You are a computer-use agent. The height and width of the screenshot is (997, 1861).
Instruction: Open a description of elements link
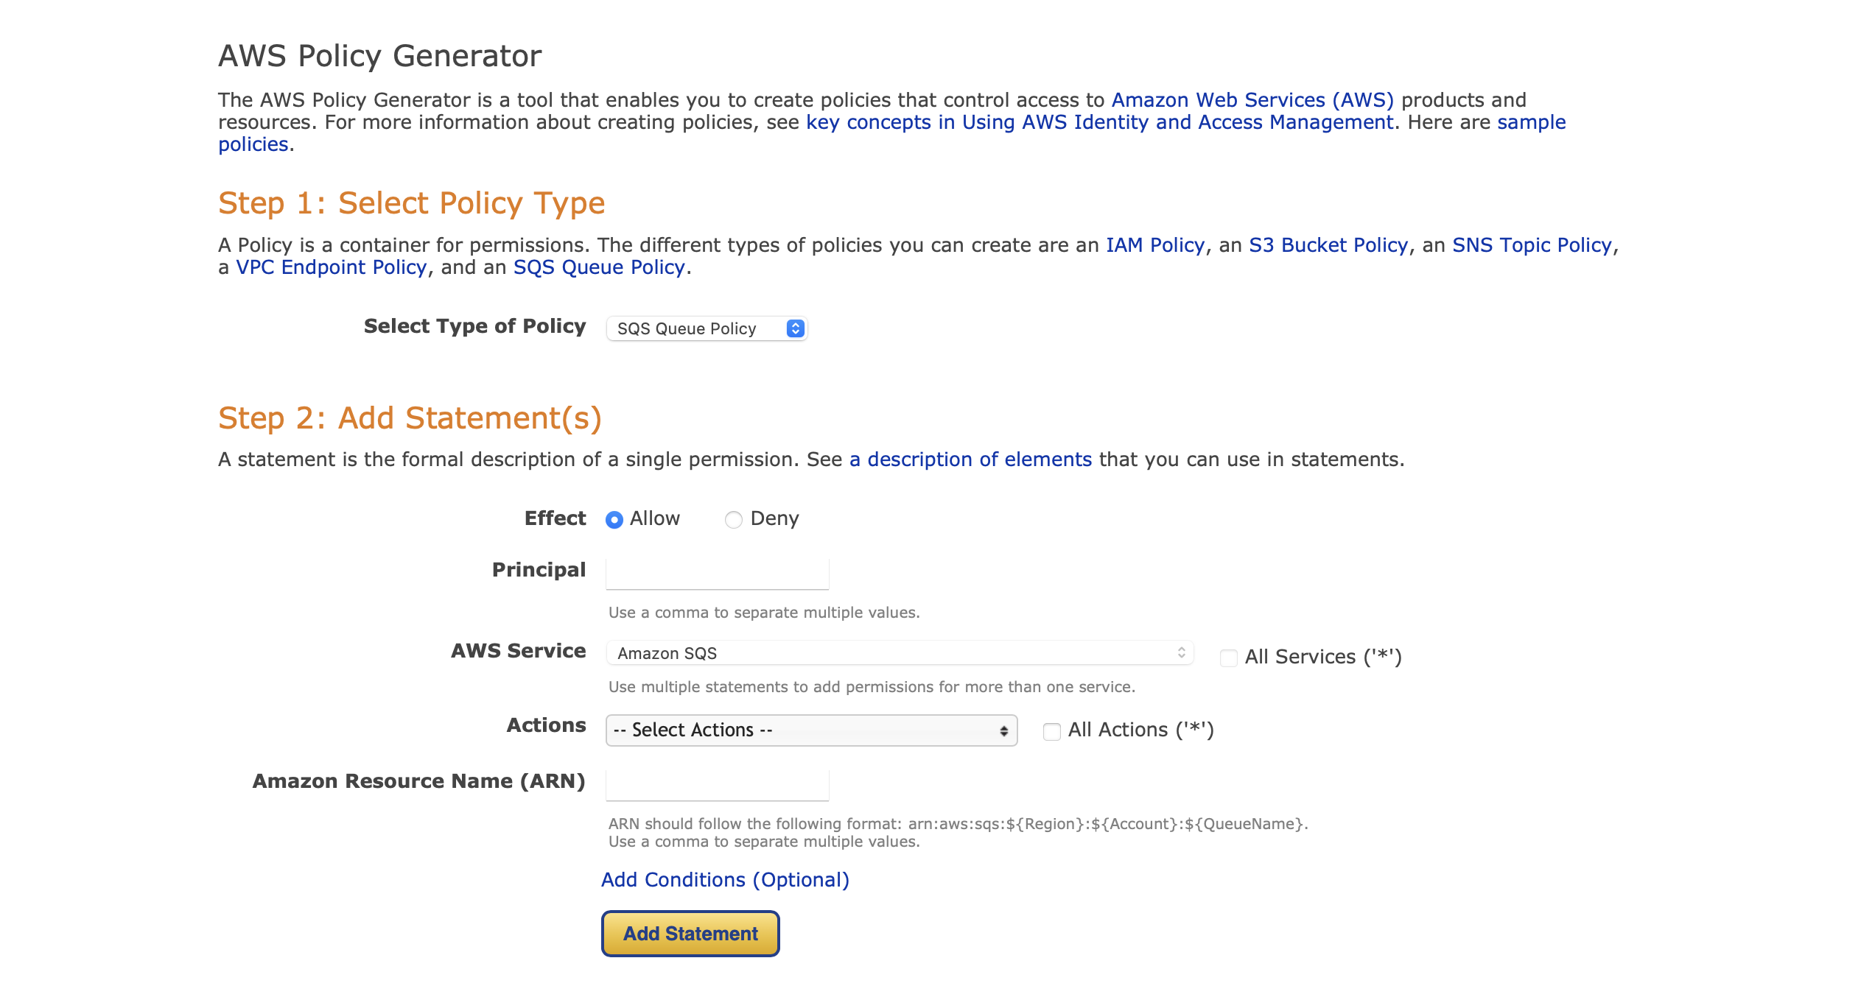coord(970,459)
